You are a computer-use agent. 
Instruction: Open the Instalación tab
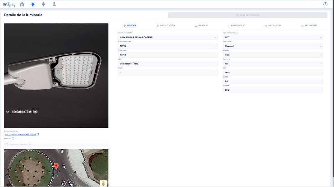pos(273,25)
